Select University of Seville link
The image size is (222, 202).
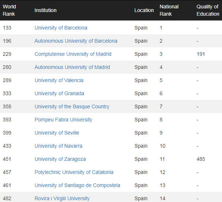click(x=57, y=133)
